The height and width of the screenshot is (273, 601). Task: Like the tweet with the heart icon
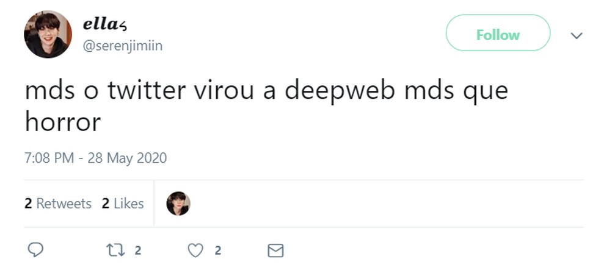195,250
